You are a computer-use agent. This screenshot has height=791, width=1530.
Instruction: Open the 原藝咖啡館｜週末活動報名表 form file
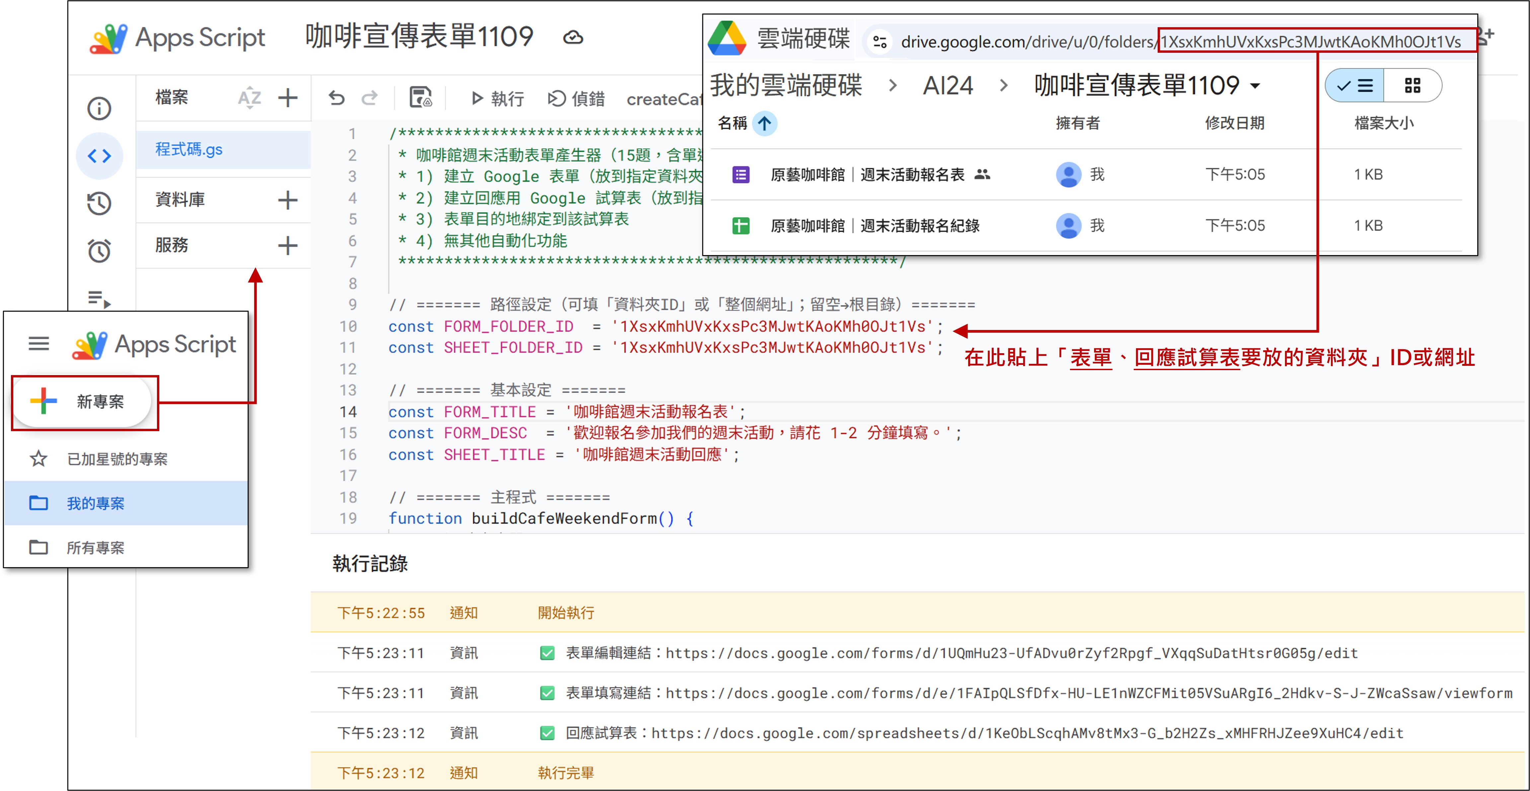[x=867, y=174]
